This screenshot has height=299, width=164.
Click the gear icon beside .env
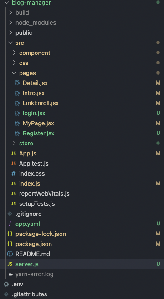pos(6,284)
